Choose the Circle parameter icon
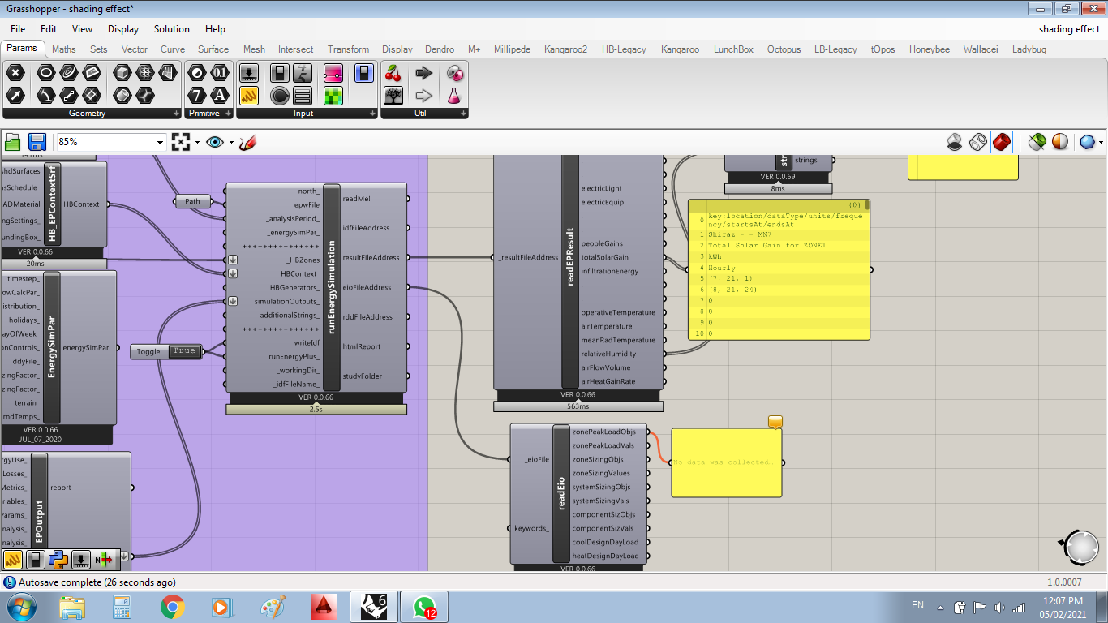This screenshot has width=1108, height=623. (46, 74)
